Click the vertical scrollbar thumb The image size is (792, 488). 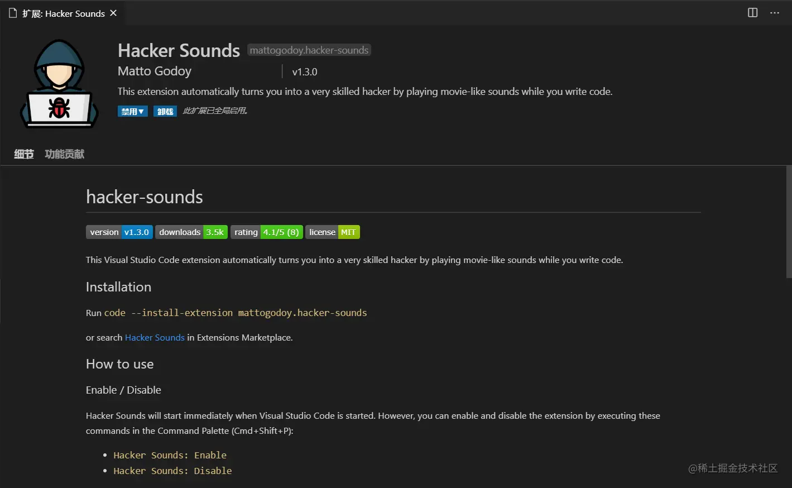point(789,221)
